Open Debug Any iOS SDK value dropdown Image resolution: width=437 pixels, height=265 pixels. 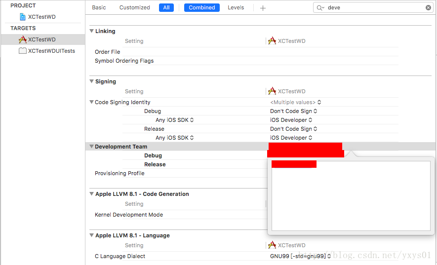pyautogui.click(x=291, y=120)
